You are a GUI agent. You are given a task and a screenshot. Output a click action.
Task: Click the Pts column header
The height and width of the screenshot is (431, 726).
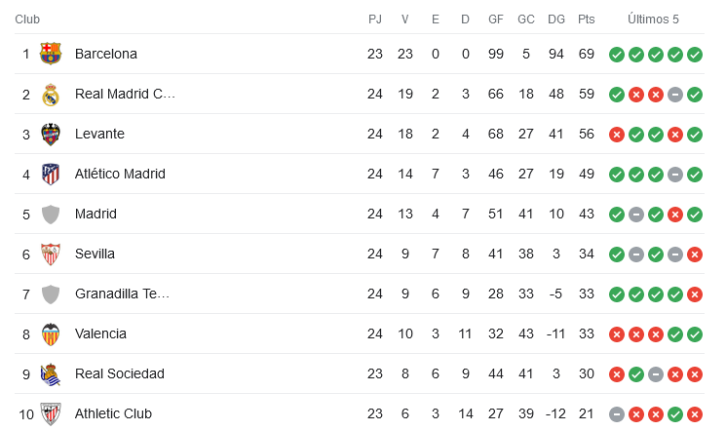coord(587,19)
